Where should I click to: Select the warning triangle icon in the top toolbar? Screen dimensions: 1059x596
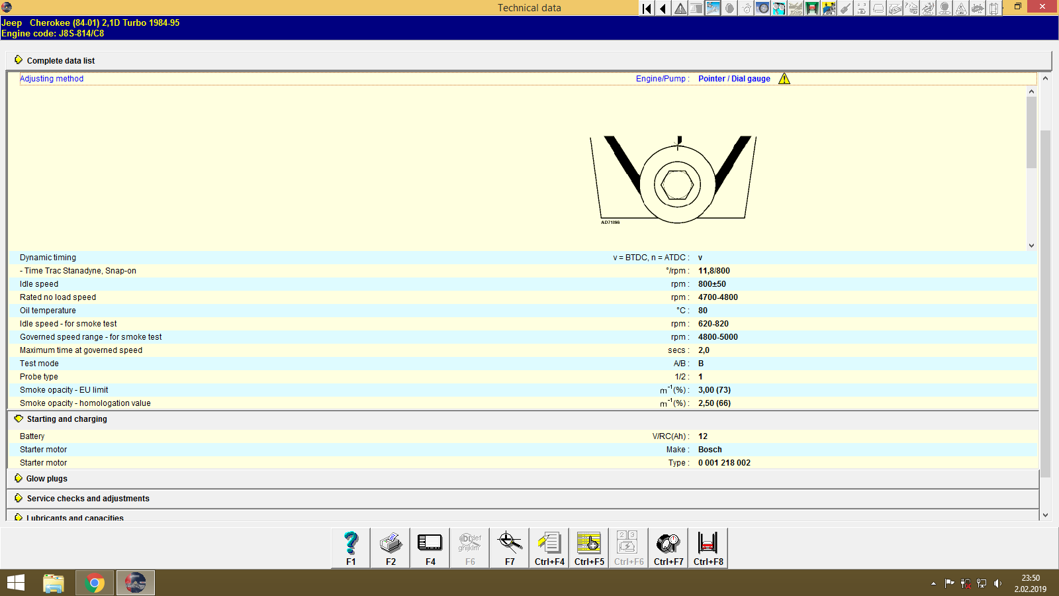pyautogui.click(x=679, y=9)
